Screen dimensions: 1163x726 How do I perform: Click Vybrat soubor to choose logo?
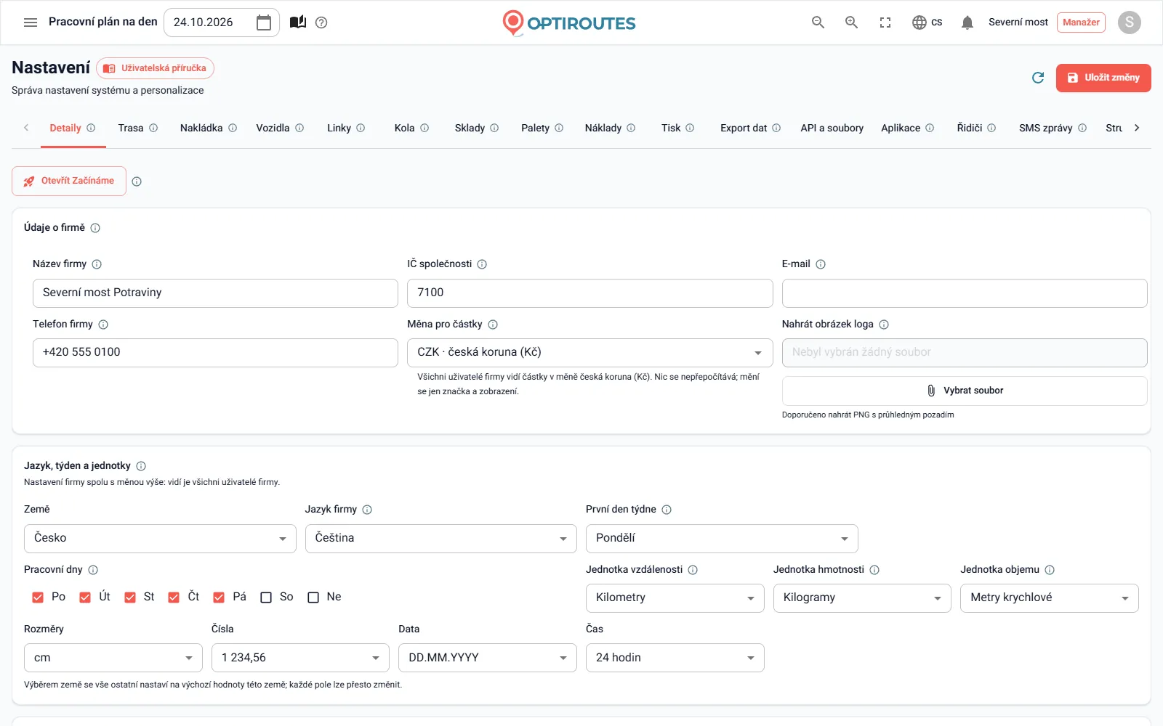coord(965,391)
